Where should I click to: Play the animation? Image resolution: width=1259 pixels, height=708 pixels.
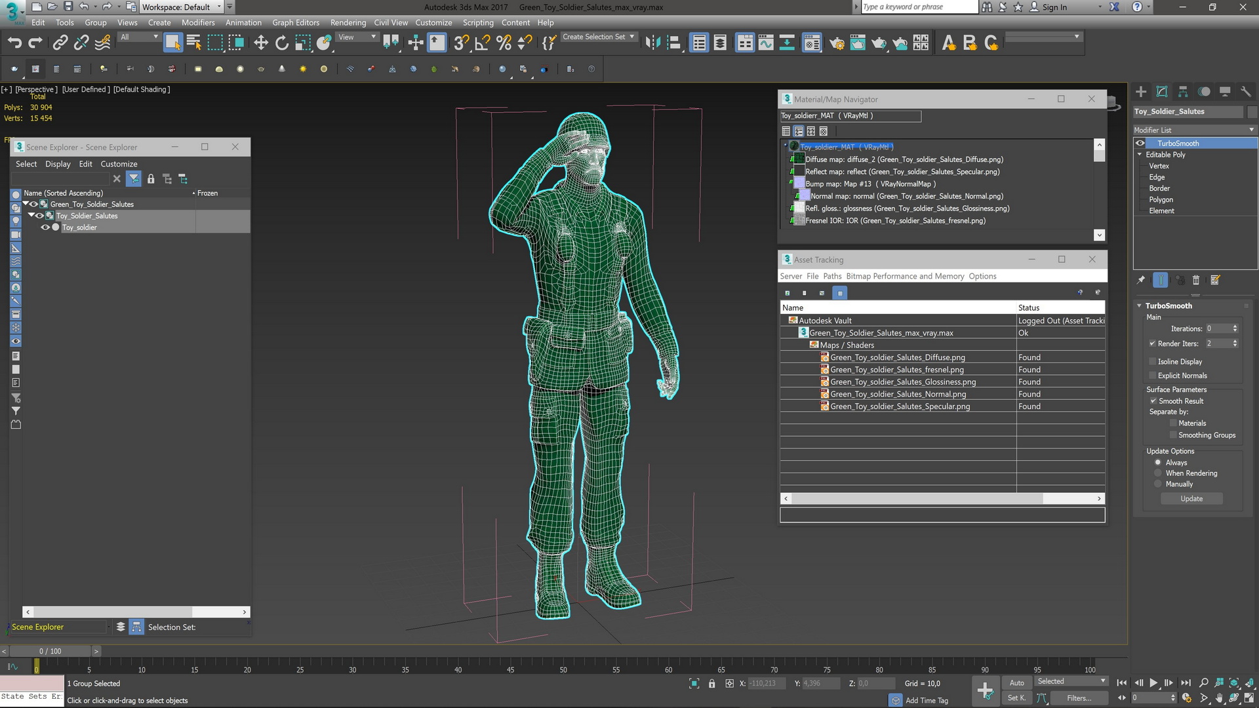(x=1153, y=682)
